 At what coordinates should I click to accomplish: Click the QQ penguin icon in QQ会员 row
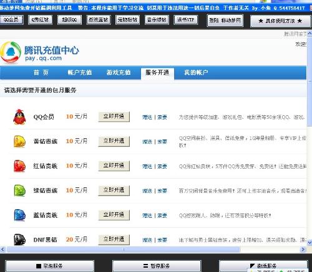(x=19, y=117)
